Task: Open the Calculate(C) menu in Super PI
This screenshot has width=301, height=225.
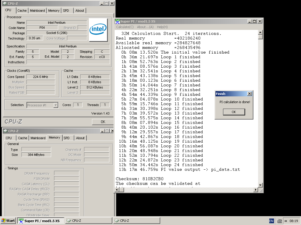Action: [x=125, y=27]
